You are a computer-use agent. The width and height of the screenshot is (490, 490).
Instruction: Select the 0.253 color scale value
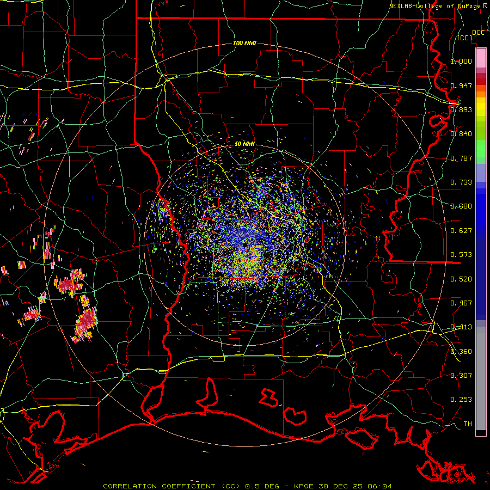[x=461, y=400]
